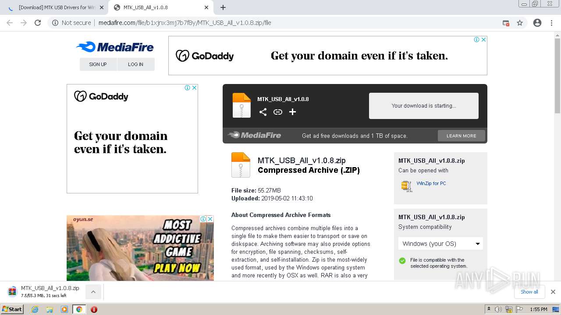Click the LEARN MORE button
The image size is (561, 315).
(461, 136)
